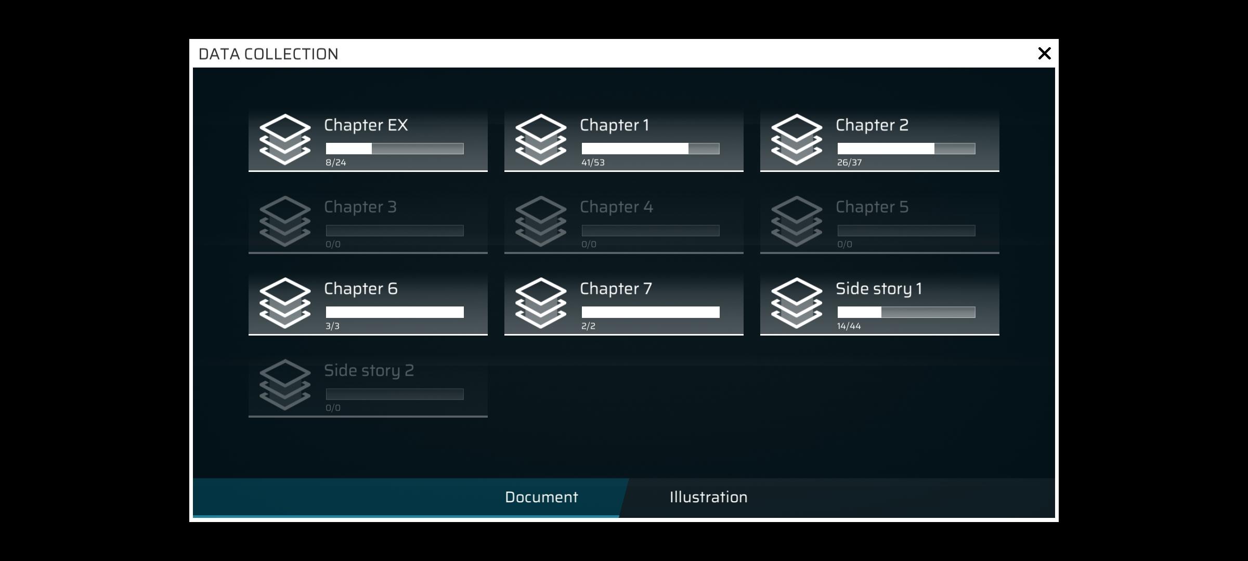Screen dimensions: 1248x561
Task: Open the Side story 1 title label
Action: click(879, 289)
